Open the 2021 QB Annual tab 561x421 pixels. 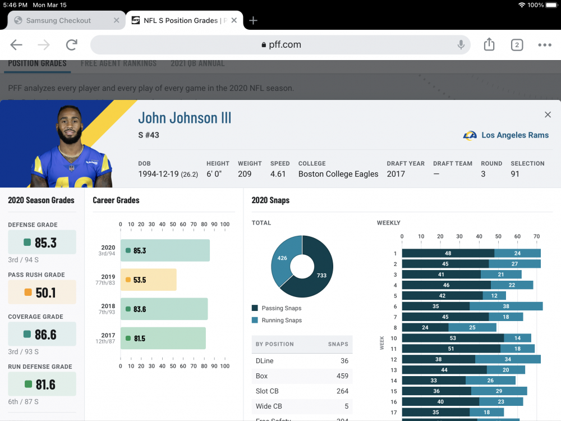197,63
